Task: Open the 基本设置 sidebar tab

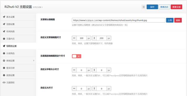Action: pos(18,17)
